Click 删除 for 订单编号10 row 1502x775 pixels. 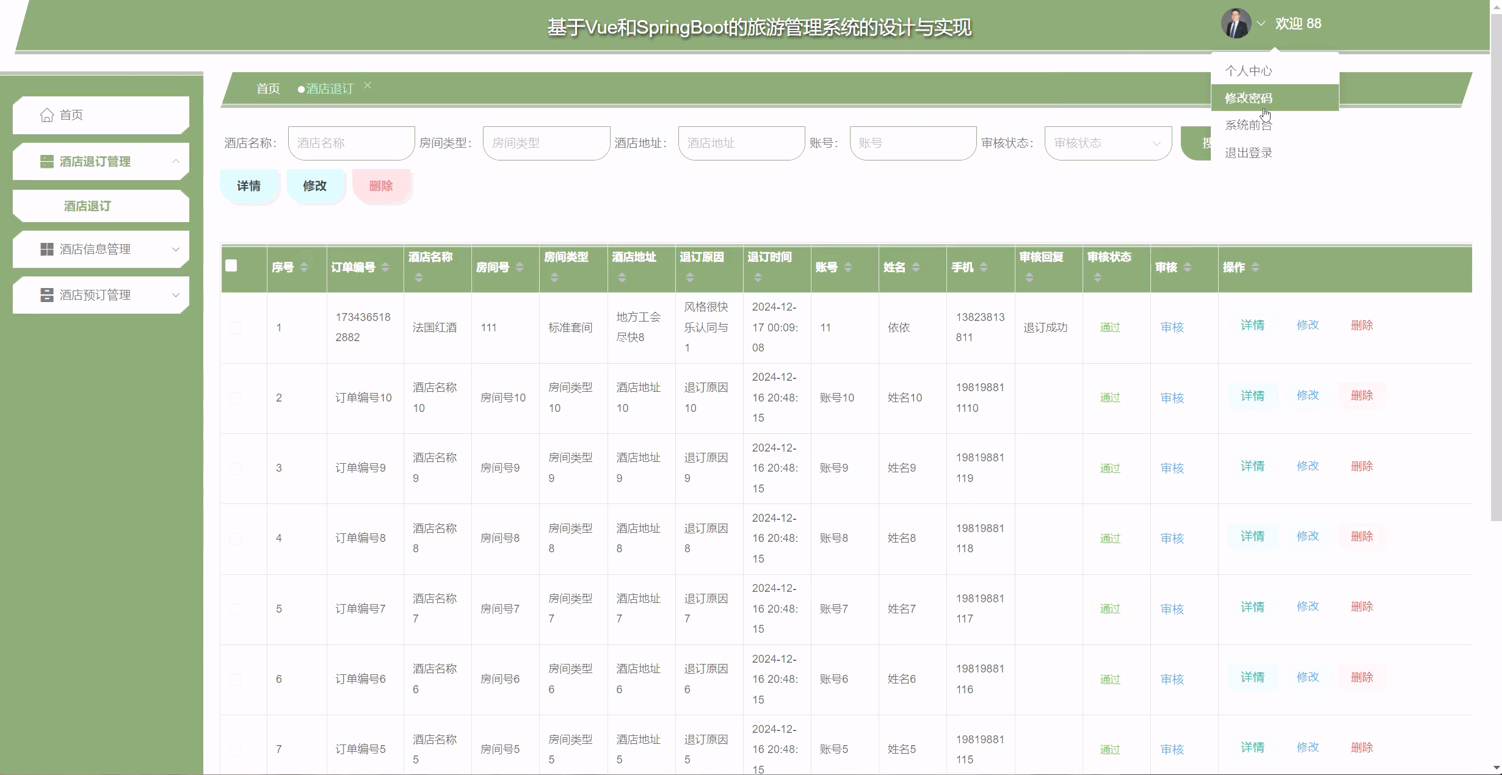(x=1362, y=395)
